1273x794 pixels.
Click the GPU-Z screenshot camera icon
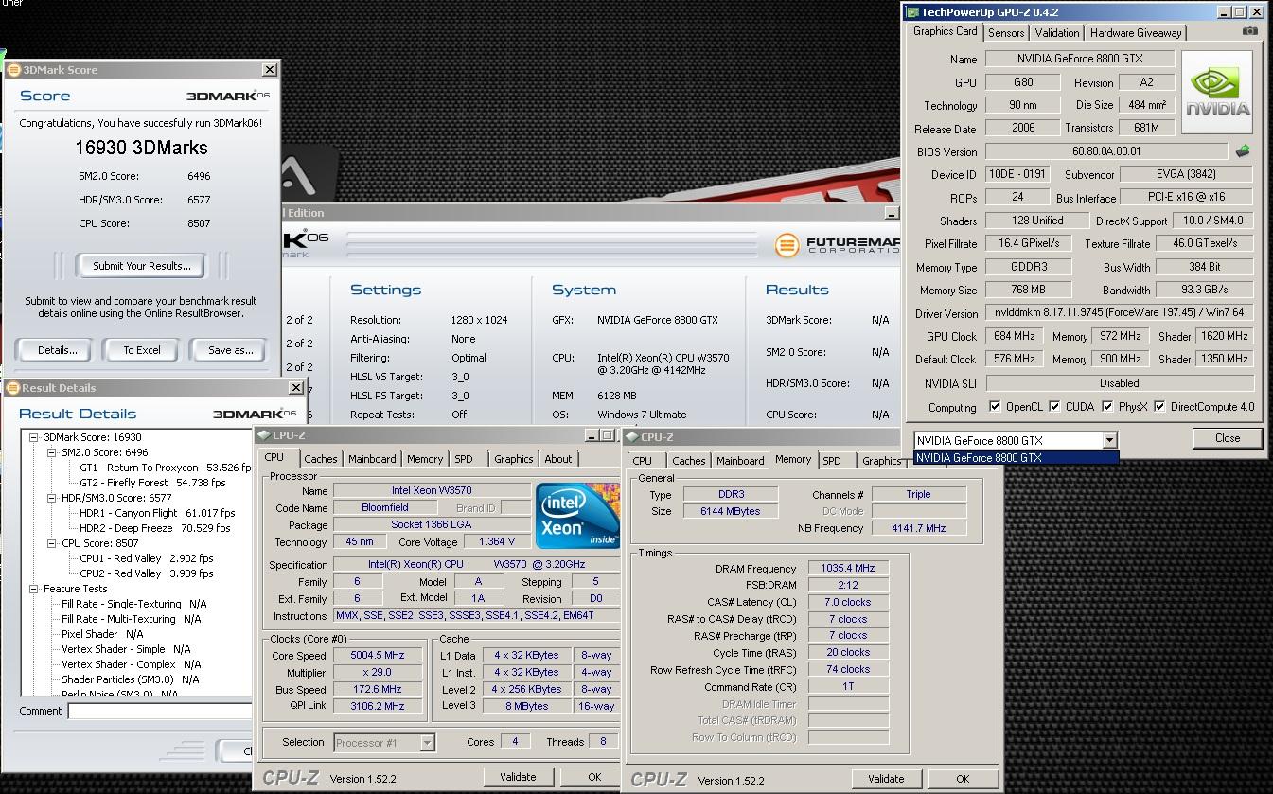[x=1250, y=31]
